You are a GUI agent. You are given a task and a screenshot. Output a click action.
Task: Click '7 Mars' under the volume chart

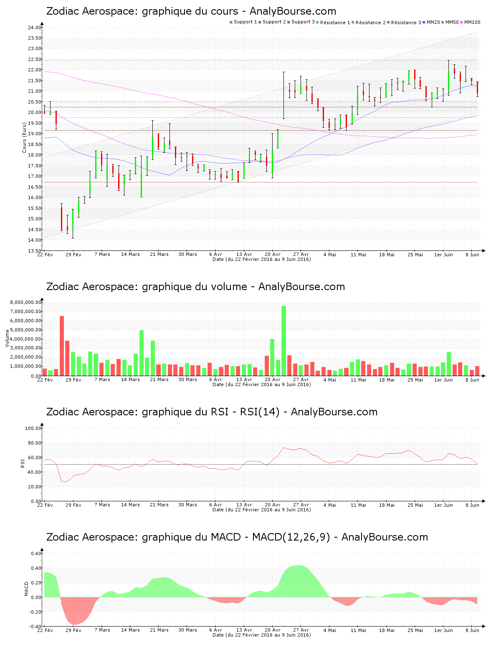point(102,379)
